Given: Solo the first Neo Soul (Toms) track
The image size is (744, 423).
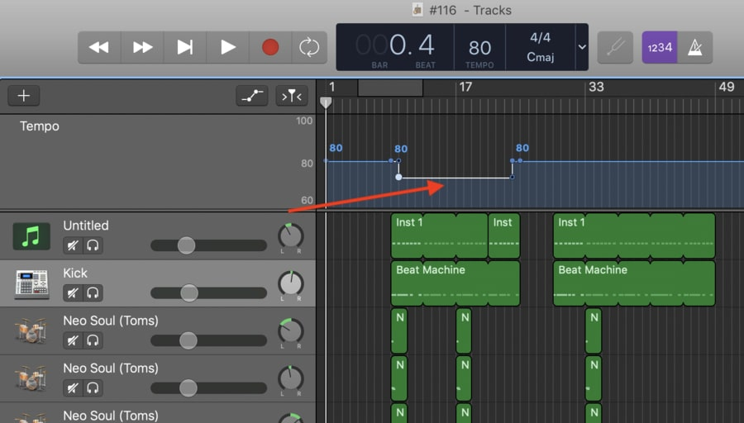Looking at the screenshot, I should pyautogui.click(x=93, y=340).
